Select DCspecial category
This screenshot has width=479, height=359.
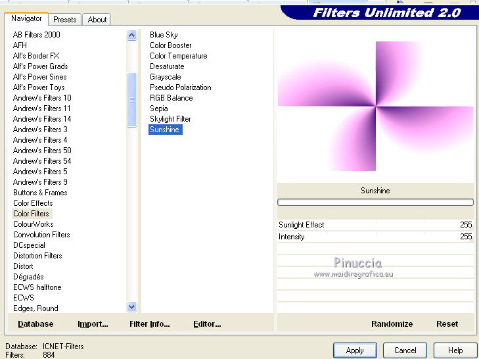(29, 245)
